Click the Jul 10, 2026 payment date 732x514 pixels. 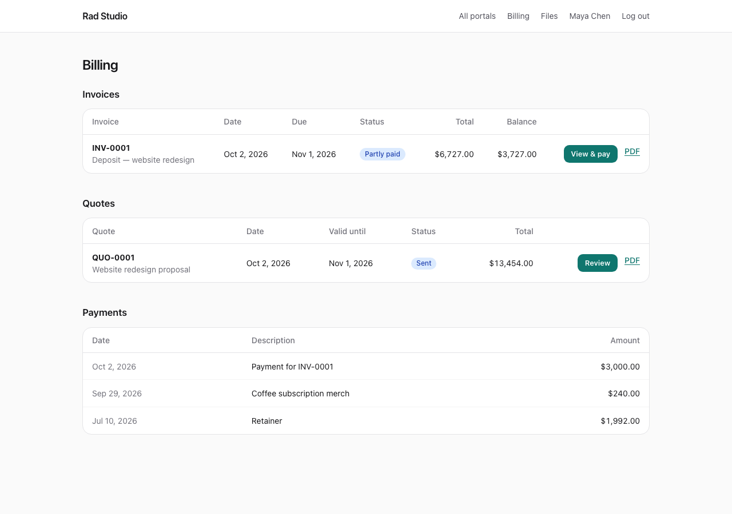(114, 421)
